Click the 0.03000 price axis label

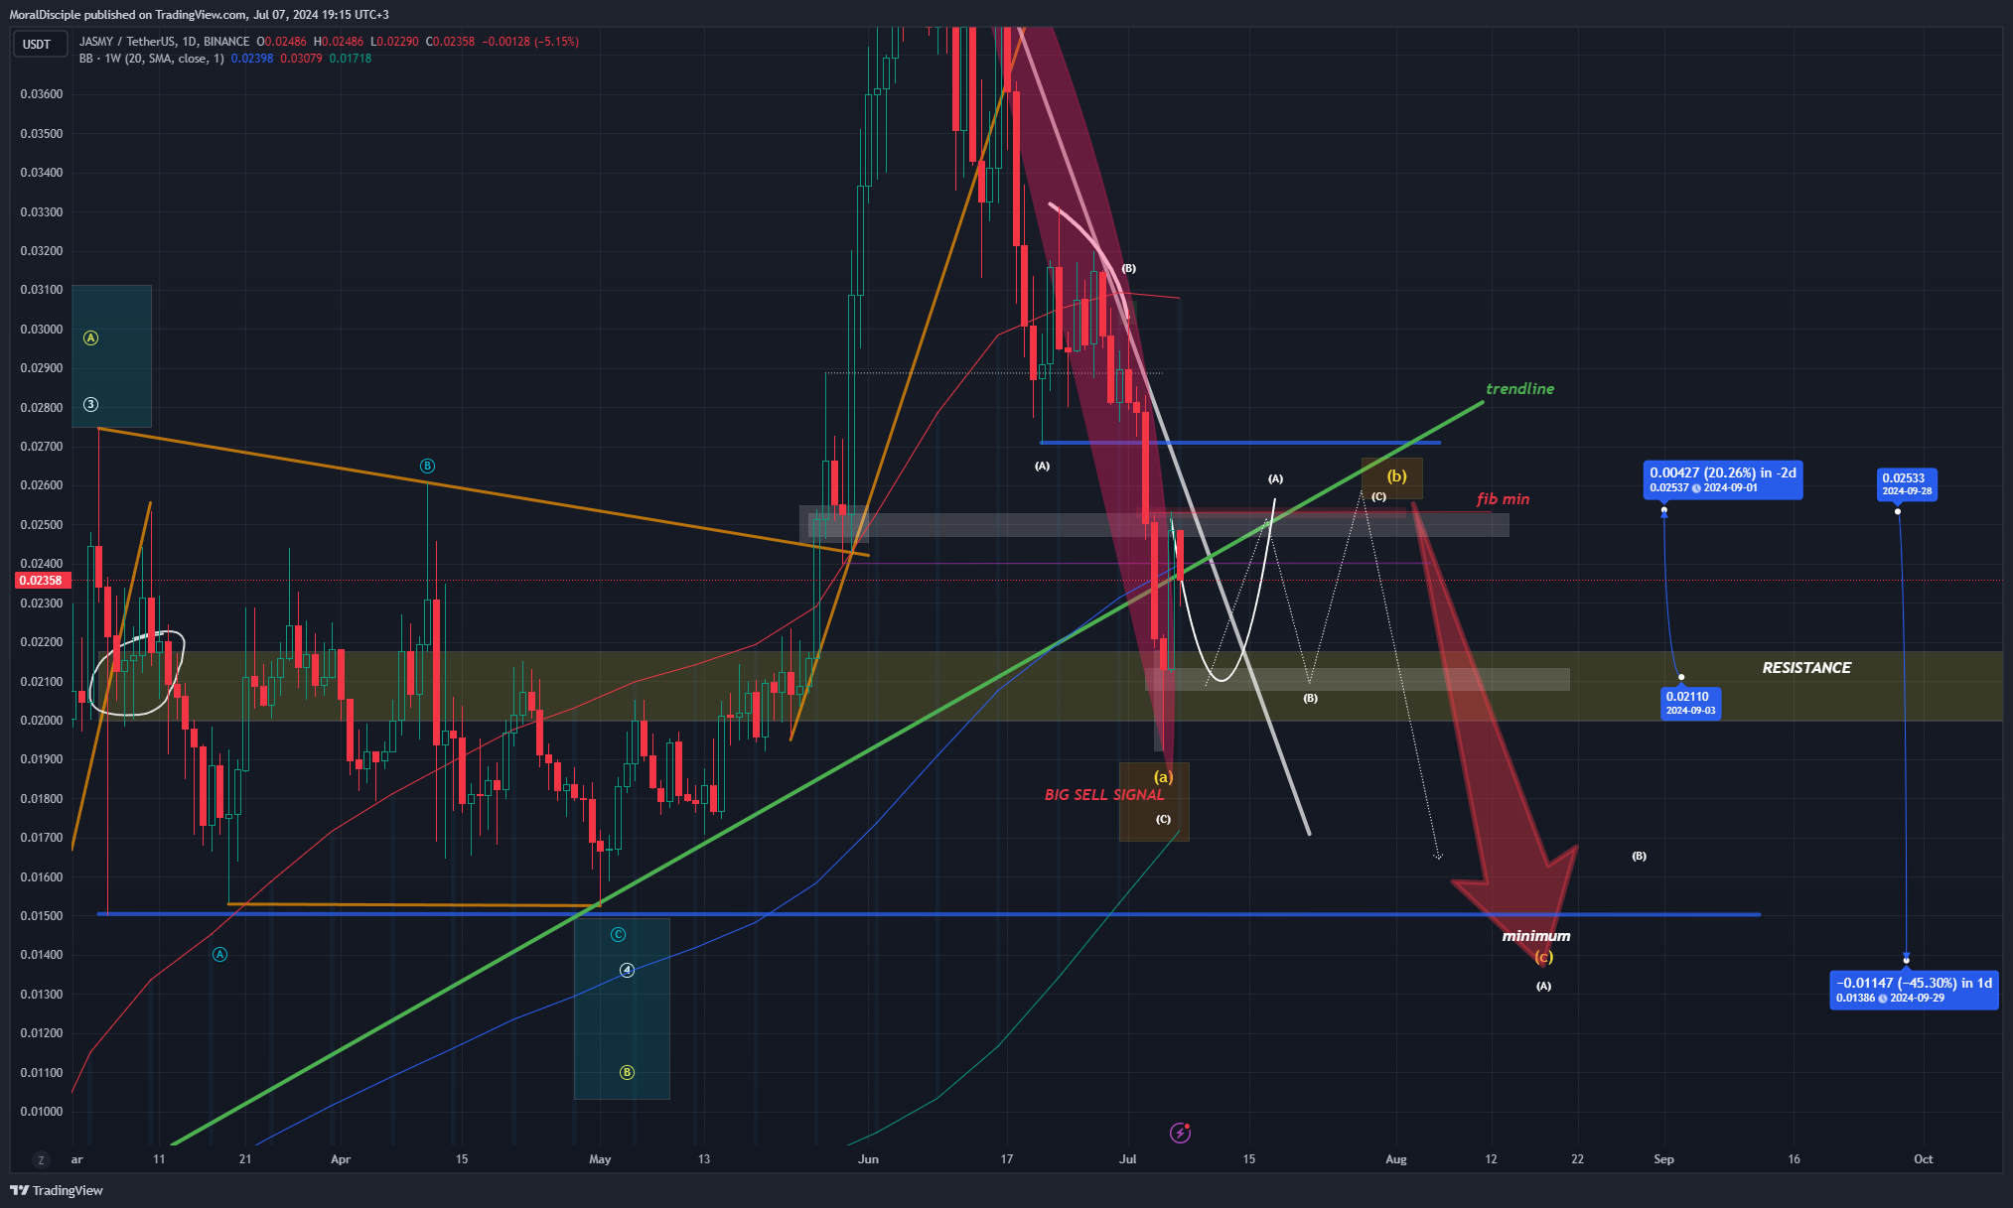tap(42, 330)
